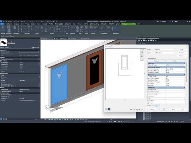
Task: Collapse the Phasing group in Properties palette
Action: (39, 88)
